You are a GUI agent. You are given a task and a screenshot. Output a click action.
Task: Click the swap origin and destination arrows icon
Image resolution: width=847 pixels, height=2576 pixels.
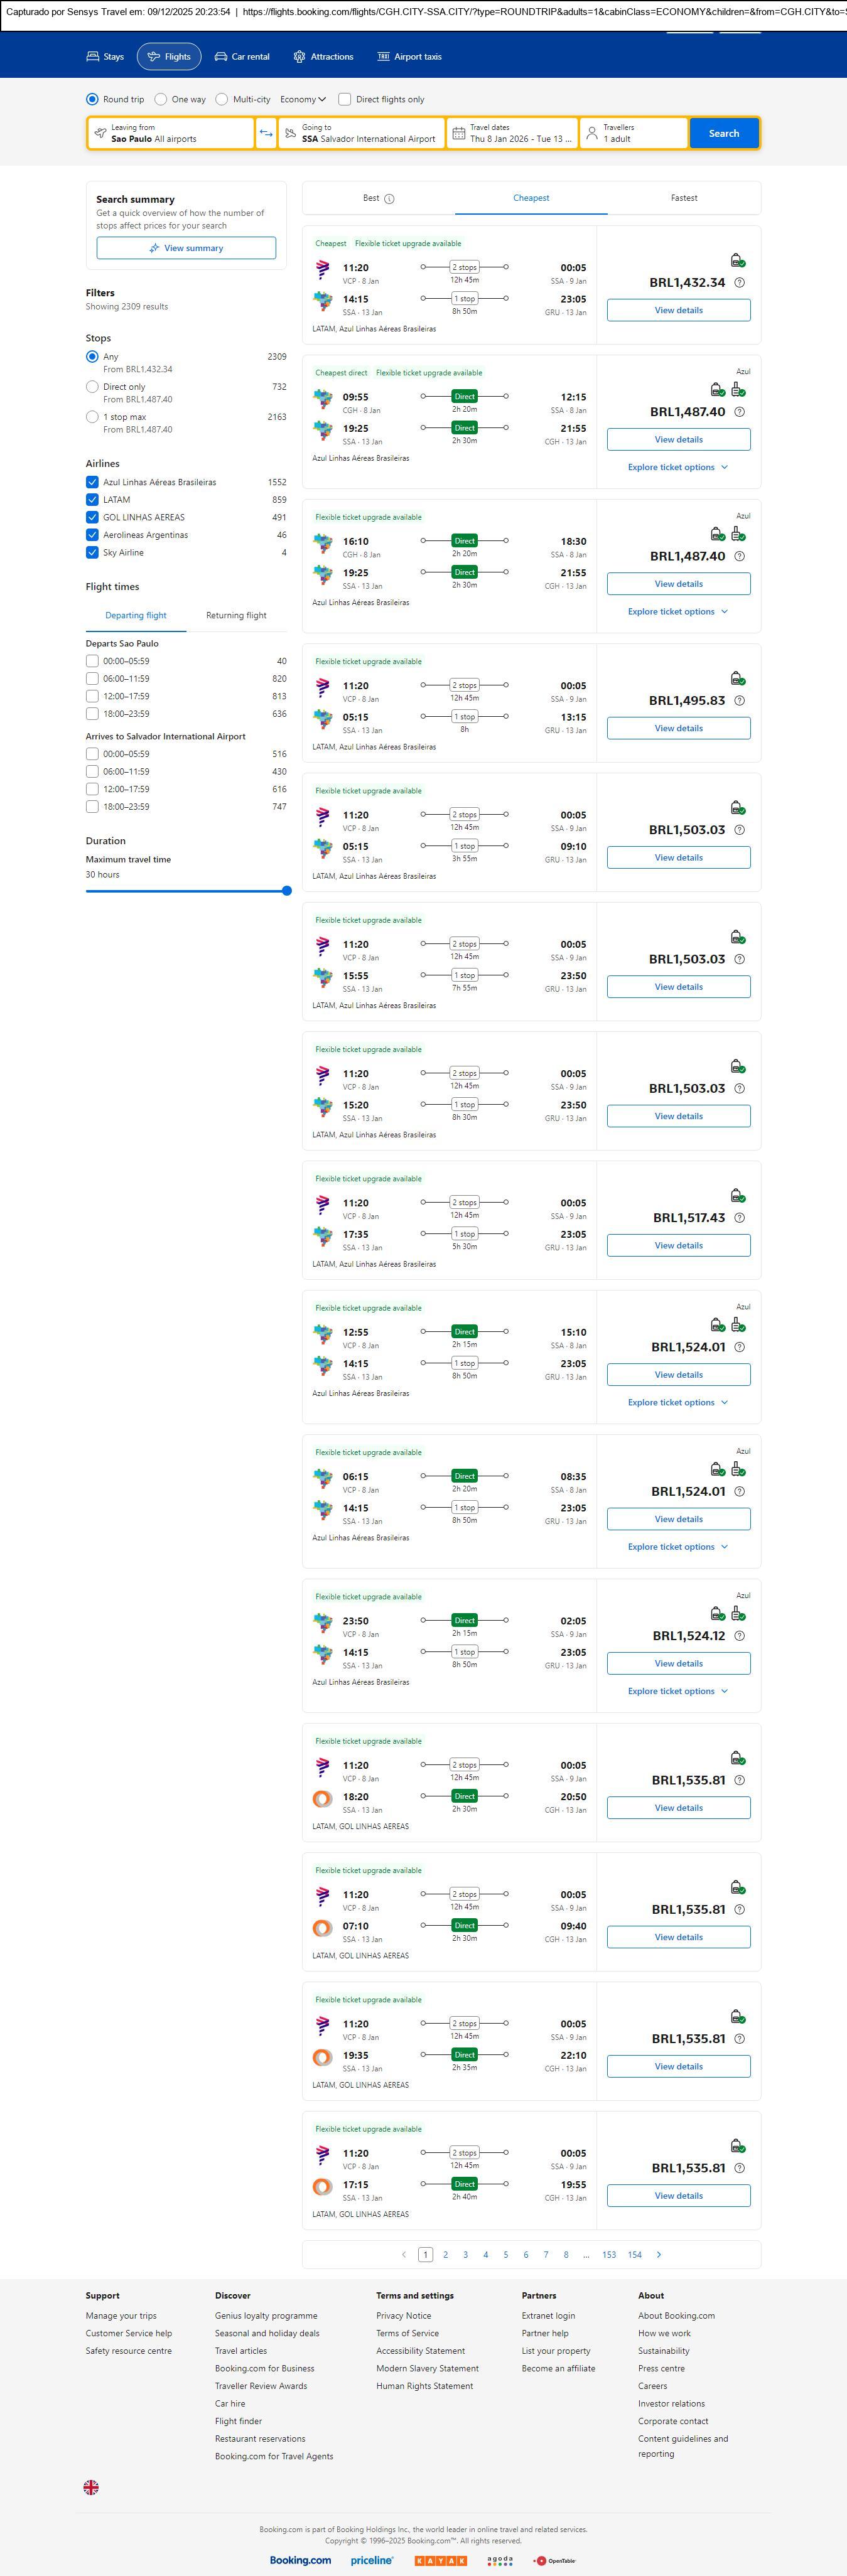pos(266,133)
